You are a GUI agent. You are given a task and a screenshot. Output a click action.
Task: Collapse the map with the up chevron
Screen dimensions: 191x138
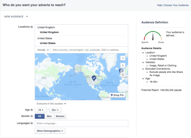[x=123, y=58]
